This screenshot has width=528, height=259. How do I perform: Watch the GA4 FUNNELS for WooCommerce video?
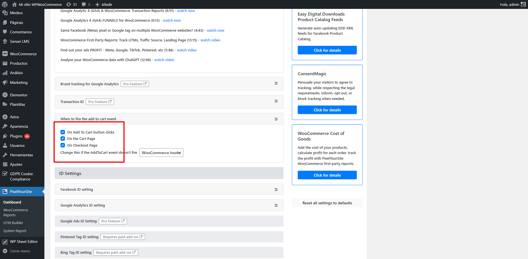(172, 20)
